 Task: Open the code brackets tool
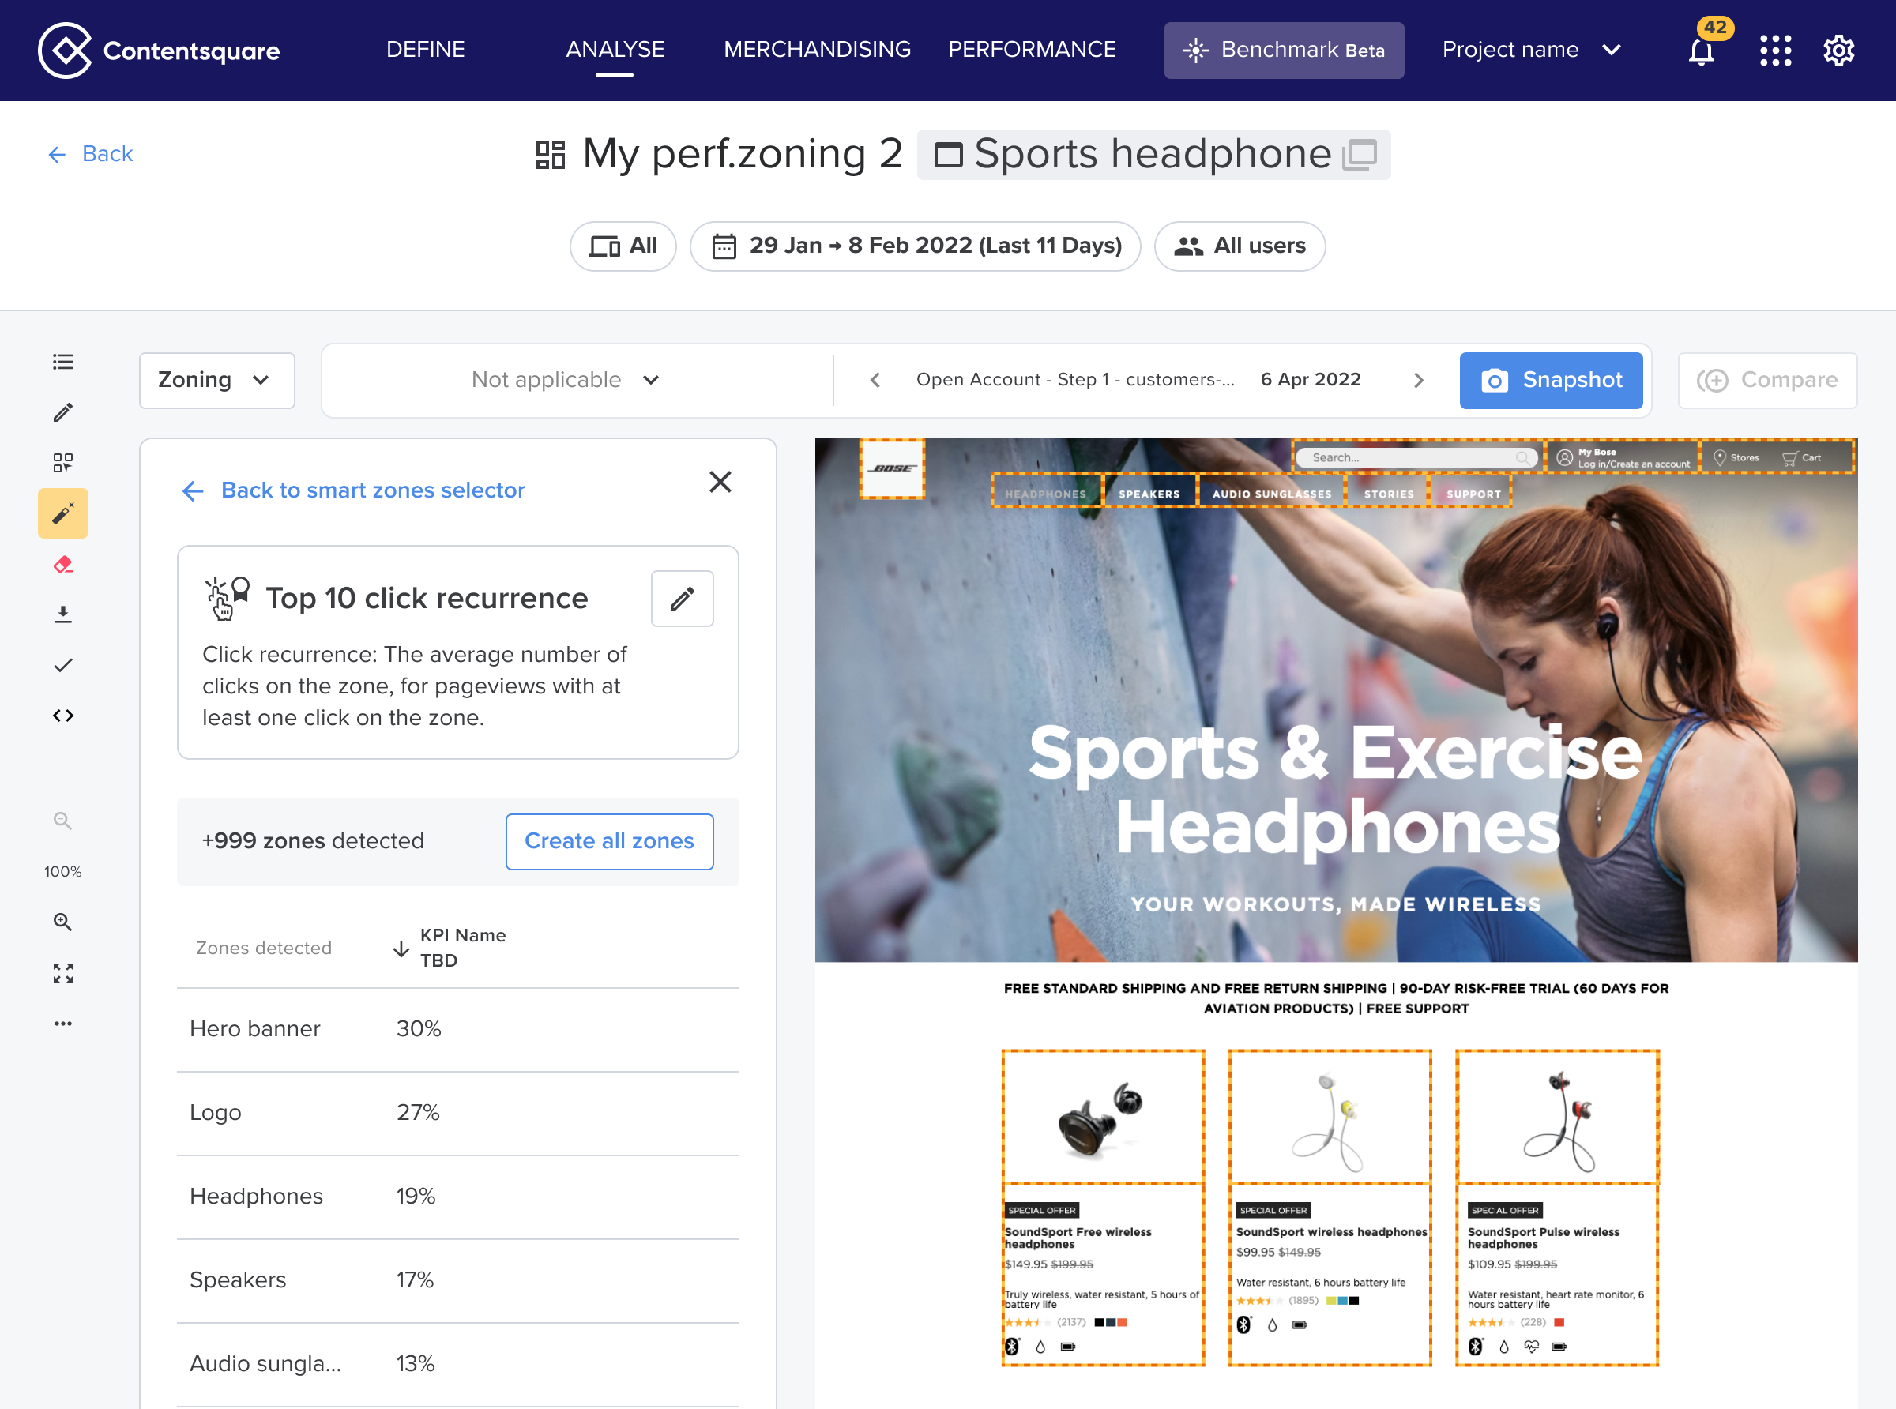[63, 716]
